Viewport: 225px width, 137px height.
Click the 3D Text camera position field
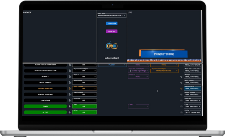tap(192, 112)
